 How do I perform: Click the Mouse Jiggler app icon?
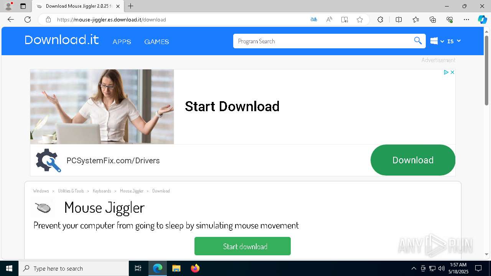coord(43,208)
